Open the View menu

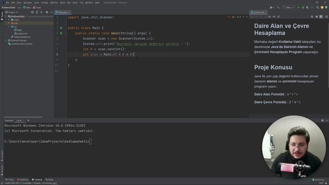[x=19, y=3]
